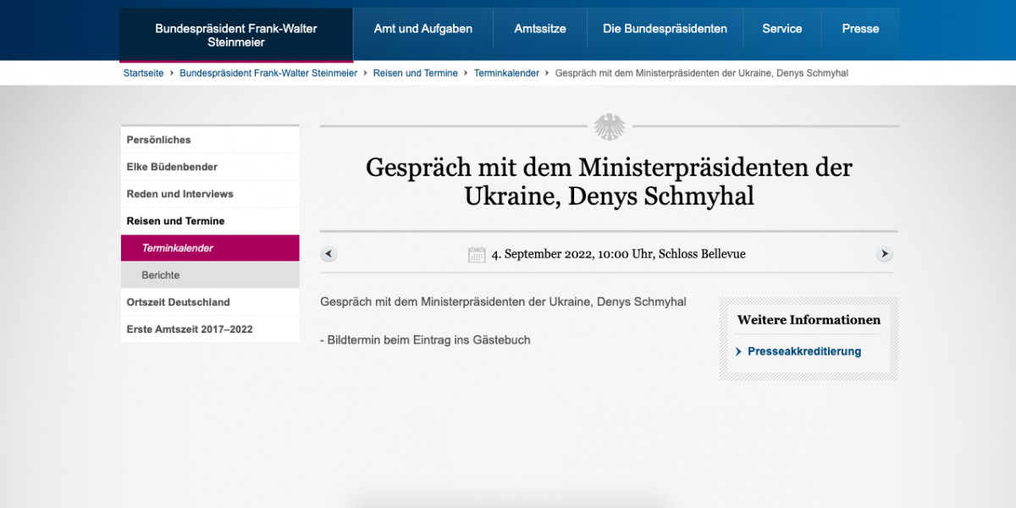The width and height of the screenshot is (1016, 508).
Task: Click the last breadcrumb, Gespräch mit dem Ministerpräsidenten
Action: pyautogui.click(x=702, y=74)
